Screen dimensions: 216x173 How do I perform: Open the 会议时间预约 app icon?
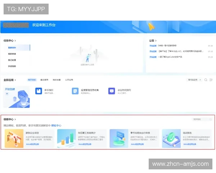(112, 91)
